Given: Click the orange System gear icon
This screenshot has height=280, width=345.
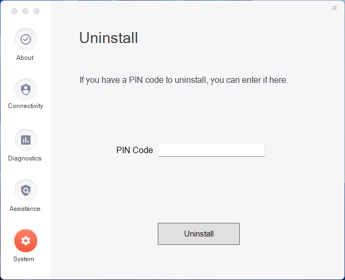Looking at the screenshot, I should [x=26, y=241].
